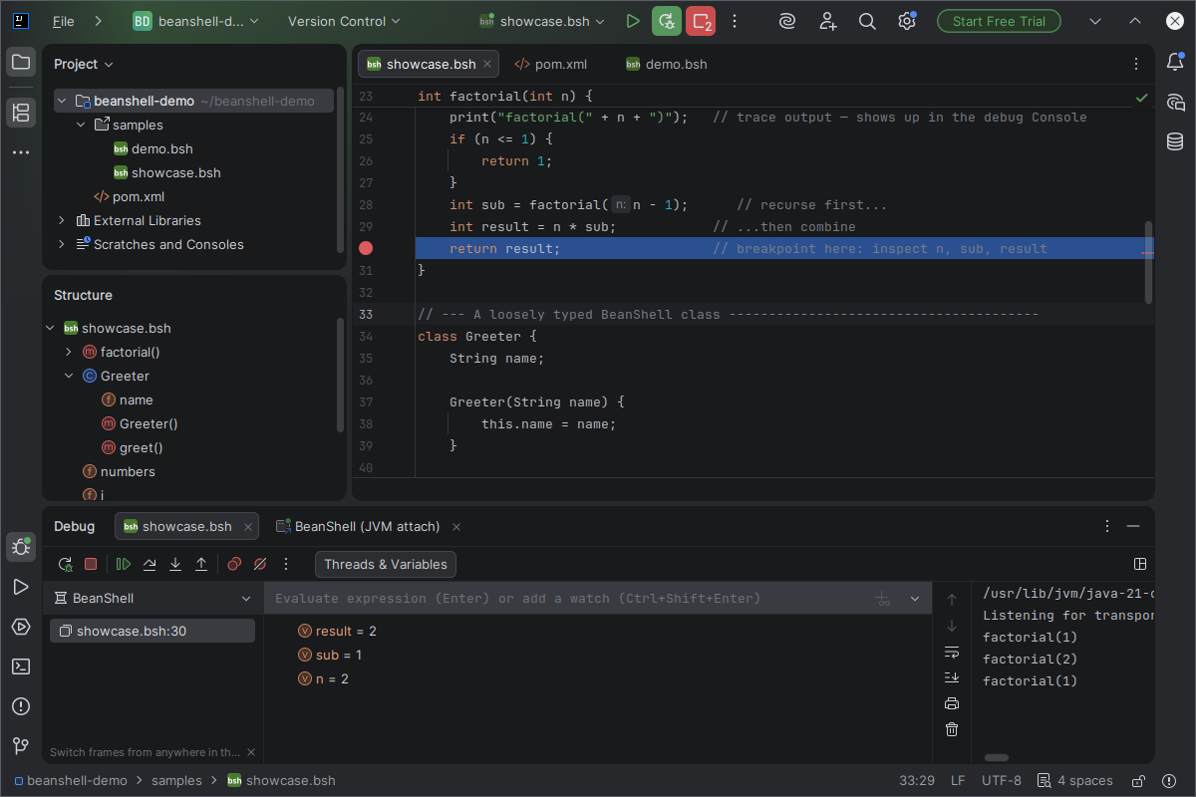Open the Terminal tool window
Screen dimensions: 1196x797
(20, 666)
